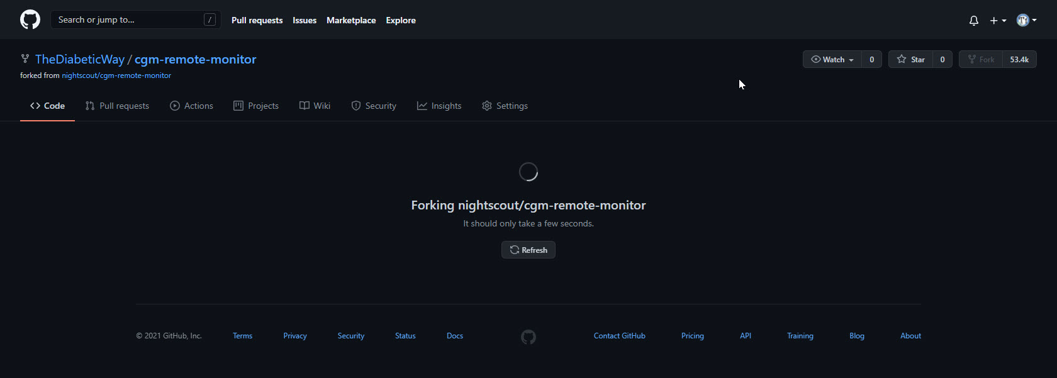Click the GitHub mark icon in footer
The width and height of the screenshot is (1057, 378).
[x=528, y=337]
